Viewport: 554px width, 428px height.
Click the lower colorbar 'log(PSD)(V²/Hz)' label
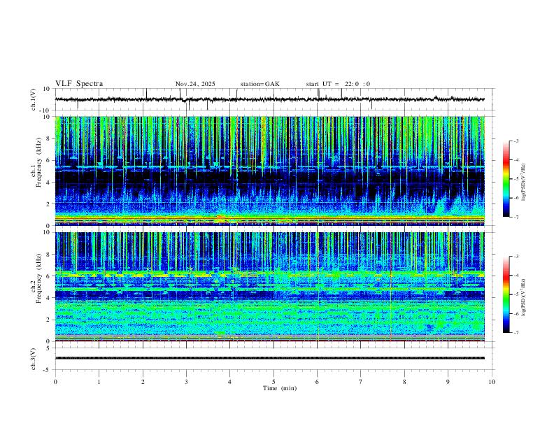coord(524,297)
